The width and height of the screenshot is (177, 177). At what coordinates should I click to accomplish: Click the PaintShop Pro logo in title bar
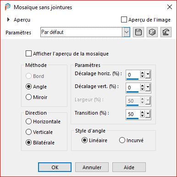[7, 7]
